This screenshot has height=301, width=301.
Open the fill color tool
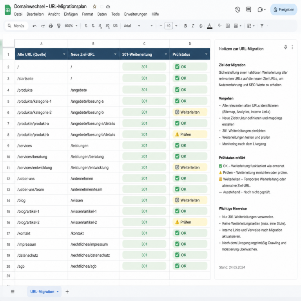(219, 26)
